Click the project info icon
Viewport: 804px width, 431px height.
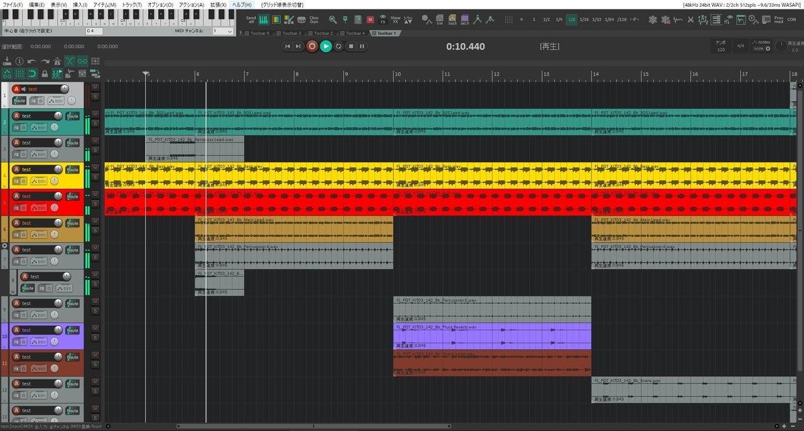19,62
